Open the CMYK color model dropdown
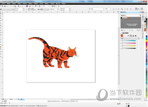 coord(130,38)
